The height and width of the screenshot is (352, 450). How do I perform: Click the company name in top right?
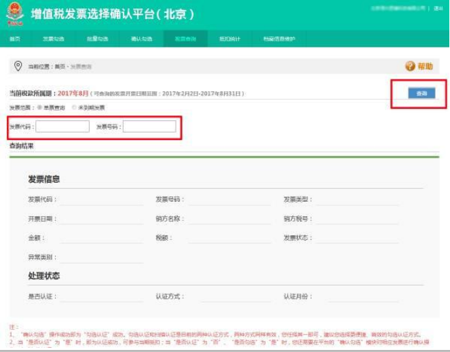click(x=398, y=8)
